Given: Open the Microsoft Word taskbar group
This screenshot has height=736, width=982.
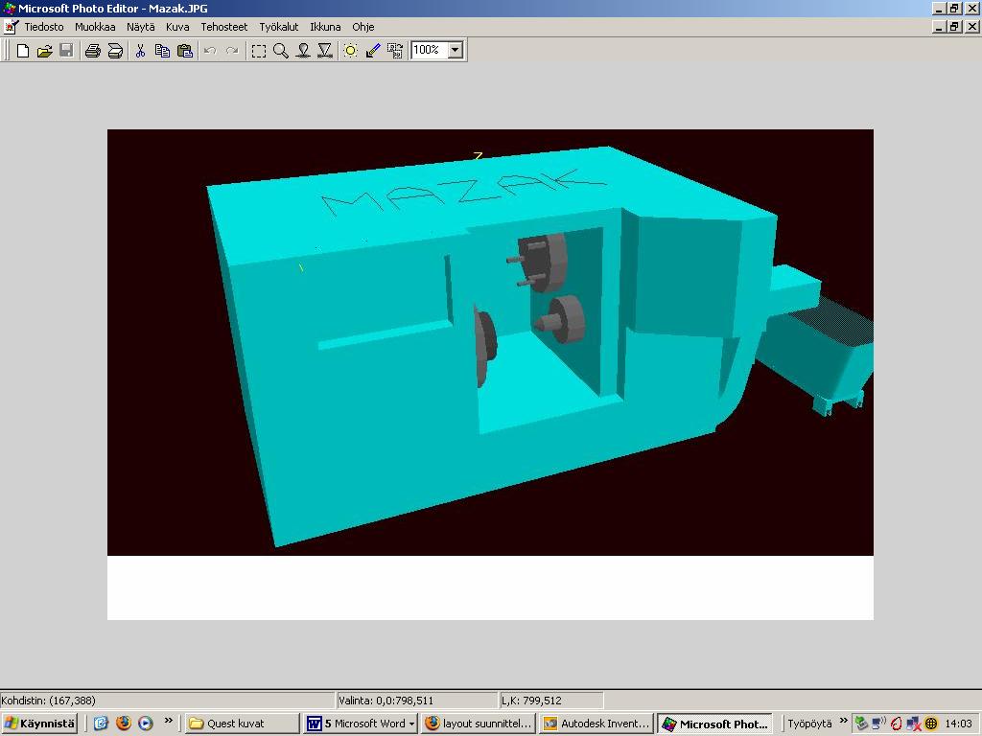Looking at the screenshot, I should [x=361, y=724].
